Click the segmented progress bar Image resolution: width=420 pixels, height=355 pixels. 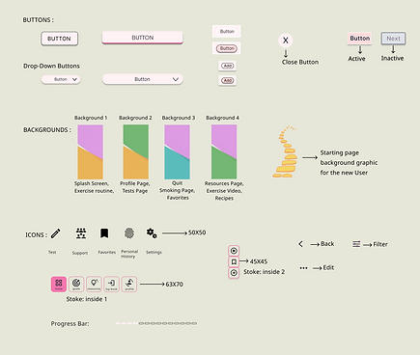click(x=156, y=323)
